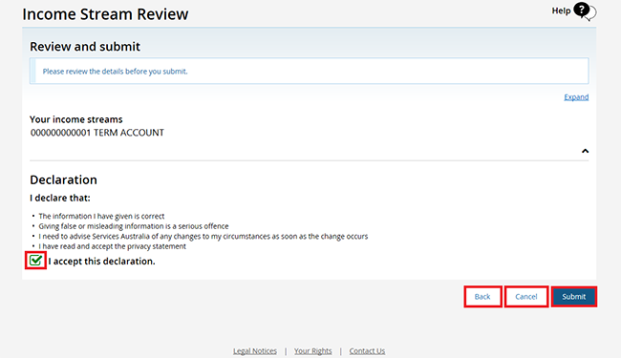Collapse the income streams section chevron

[585, 151]
